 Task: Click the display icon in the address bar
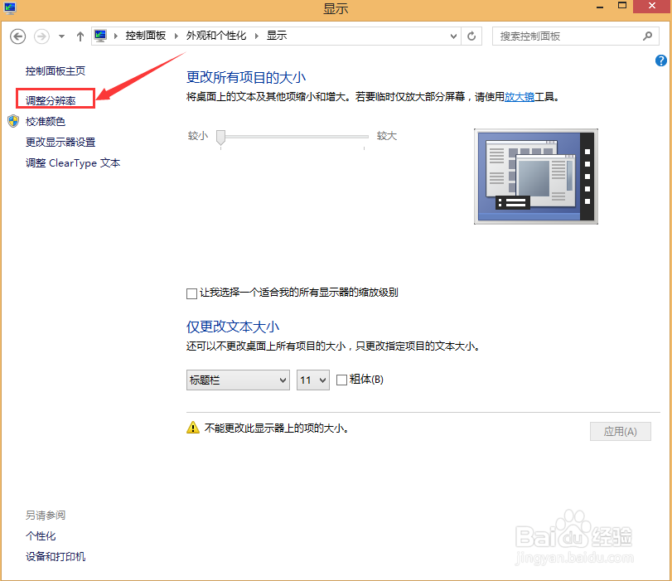99,36
